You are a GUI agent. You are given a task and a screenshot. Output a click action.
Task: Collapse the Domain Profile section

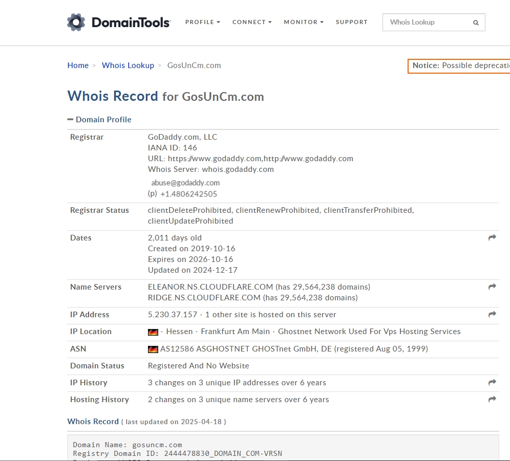tap(99, 120)
